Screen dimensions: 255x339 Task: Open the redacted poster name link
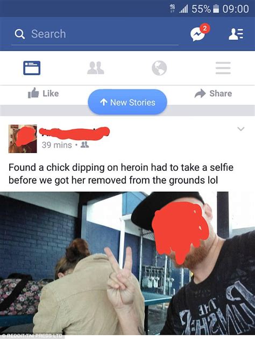point(74,133)
